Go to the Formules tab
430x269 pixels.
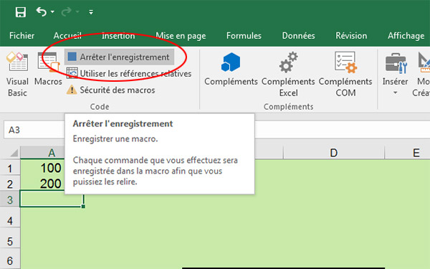click(244, 36)
